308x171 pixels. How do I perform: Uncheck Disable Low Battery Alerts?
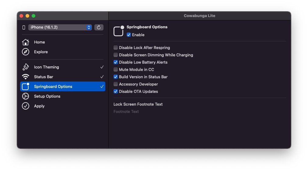pyautogui.click(x=116, y=62)
